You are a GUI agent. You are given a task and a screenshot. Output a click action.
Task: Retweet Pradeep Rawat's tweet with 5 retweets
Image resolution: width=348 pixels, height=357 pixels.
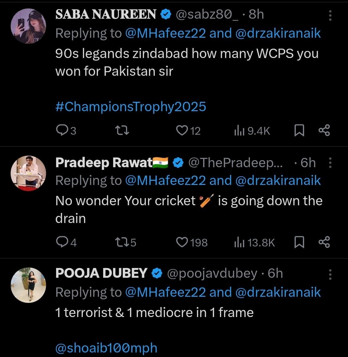point(122,242)
